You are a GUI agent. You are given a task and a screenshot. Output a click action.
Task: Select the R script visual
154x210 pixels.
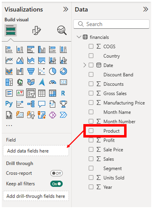point(63,93)
